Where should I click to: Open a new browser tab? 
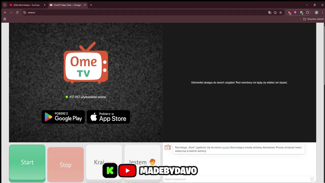(91, 5)
